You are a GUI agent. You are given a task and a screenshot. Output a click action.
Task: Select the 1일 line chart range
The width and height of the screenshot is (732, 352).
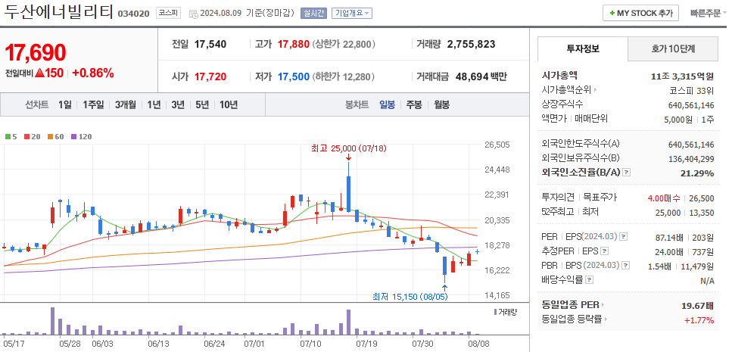click(65, 105)
